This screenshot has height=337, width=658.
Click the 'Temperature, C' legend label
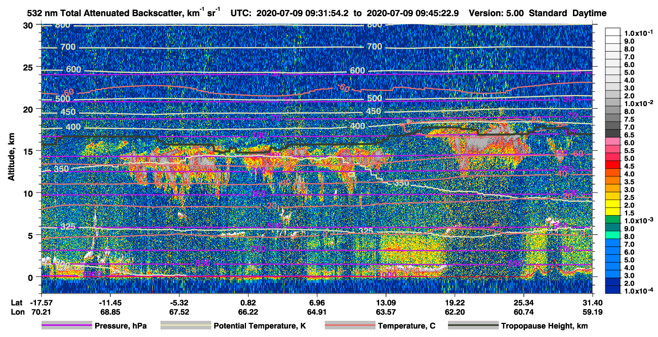406,326
